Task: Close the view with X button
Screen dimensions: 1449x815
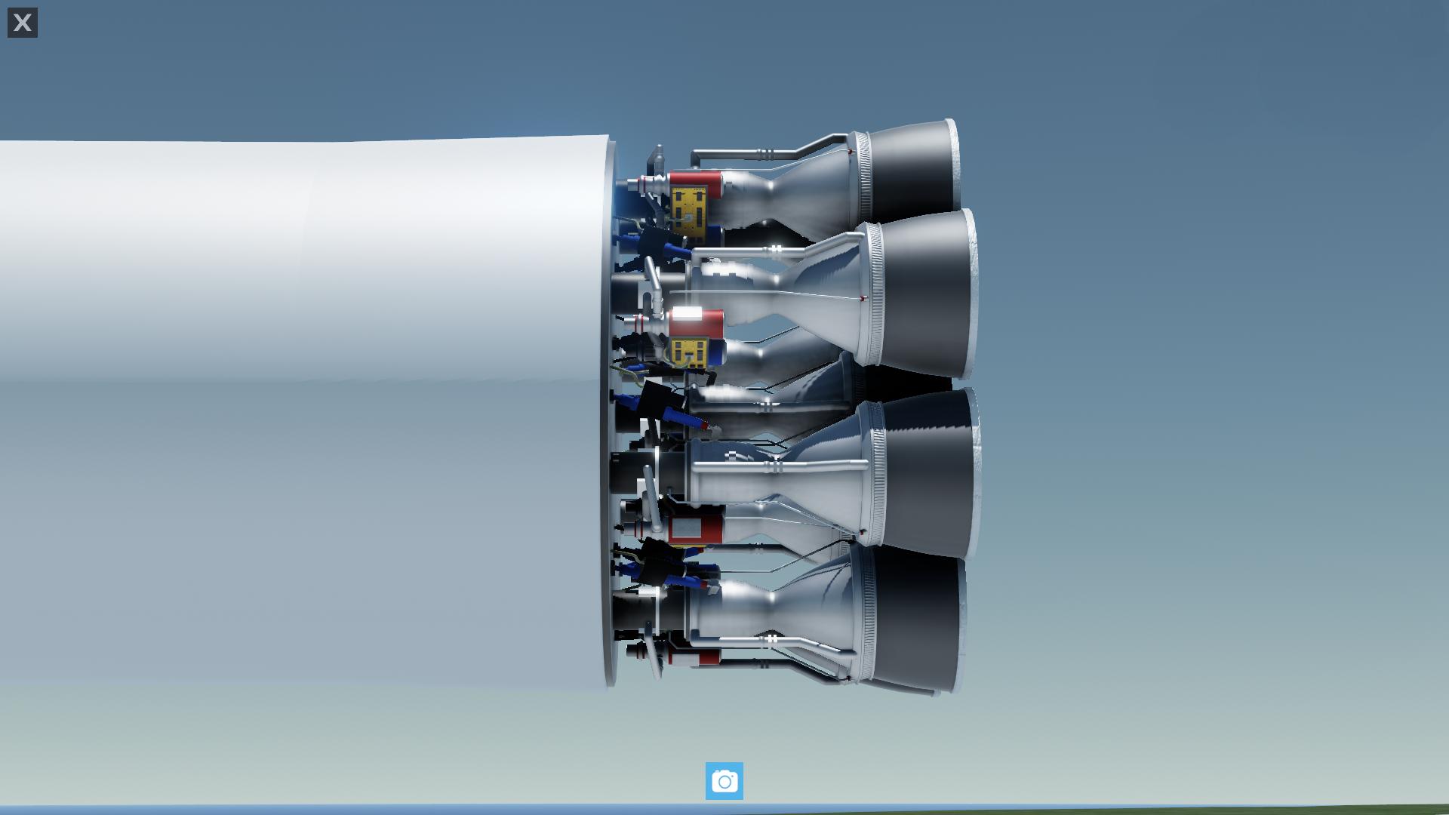Action: tap(23, 23)
